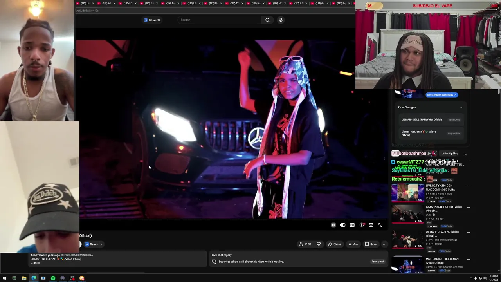Switch player to theater mode

[x=371, y=225]
